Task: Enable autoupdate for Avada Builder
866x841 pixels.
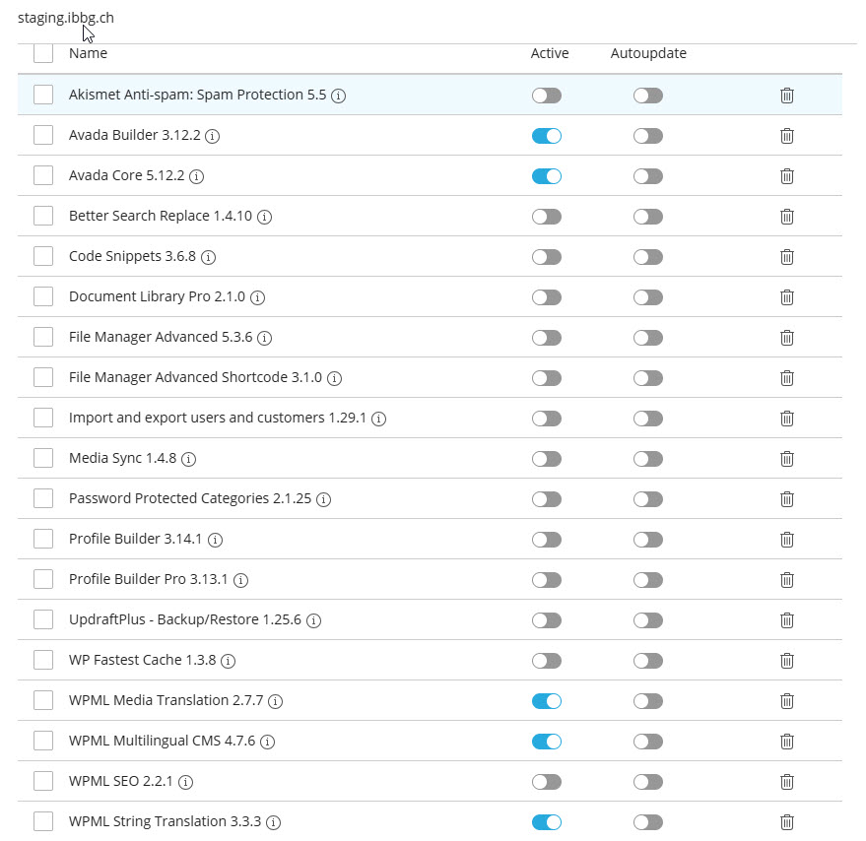Action: tap(648, 136)
